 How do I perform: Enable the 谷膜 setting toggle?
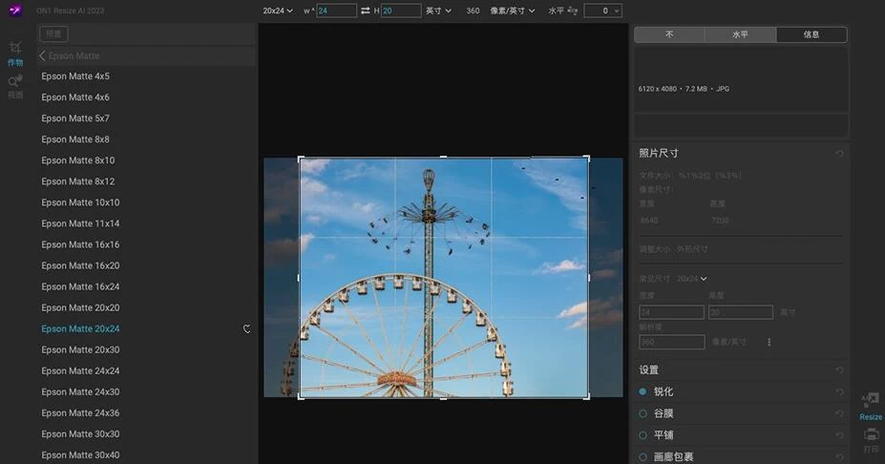point(643,413)
